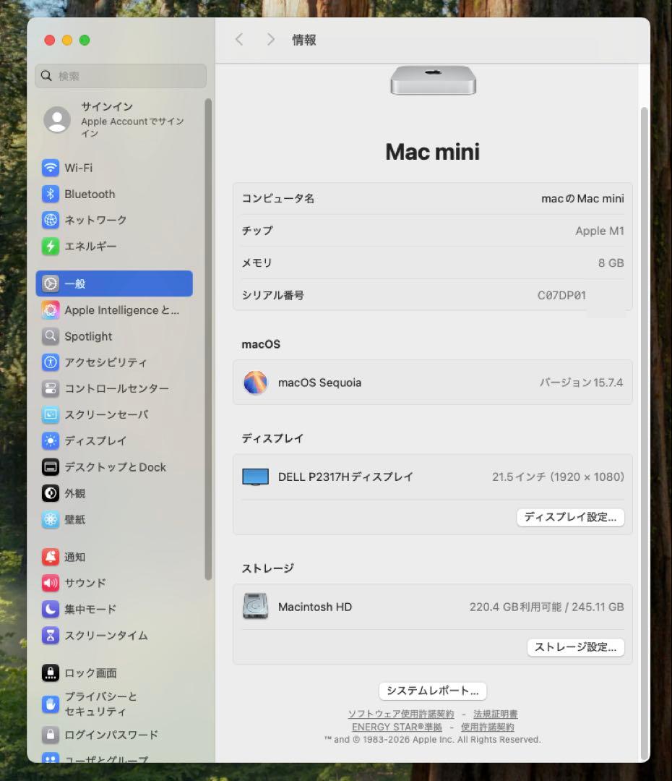This screenshot has width=672, height=781.
Task: Open 法規証明書 link
Action: click(x=495, y=714)
